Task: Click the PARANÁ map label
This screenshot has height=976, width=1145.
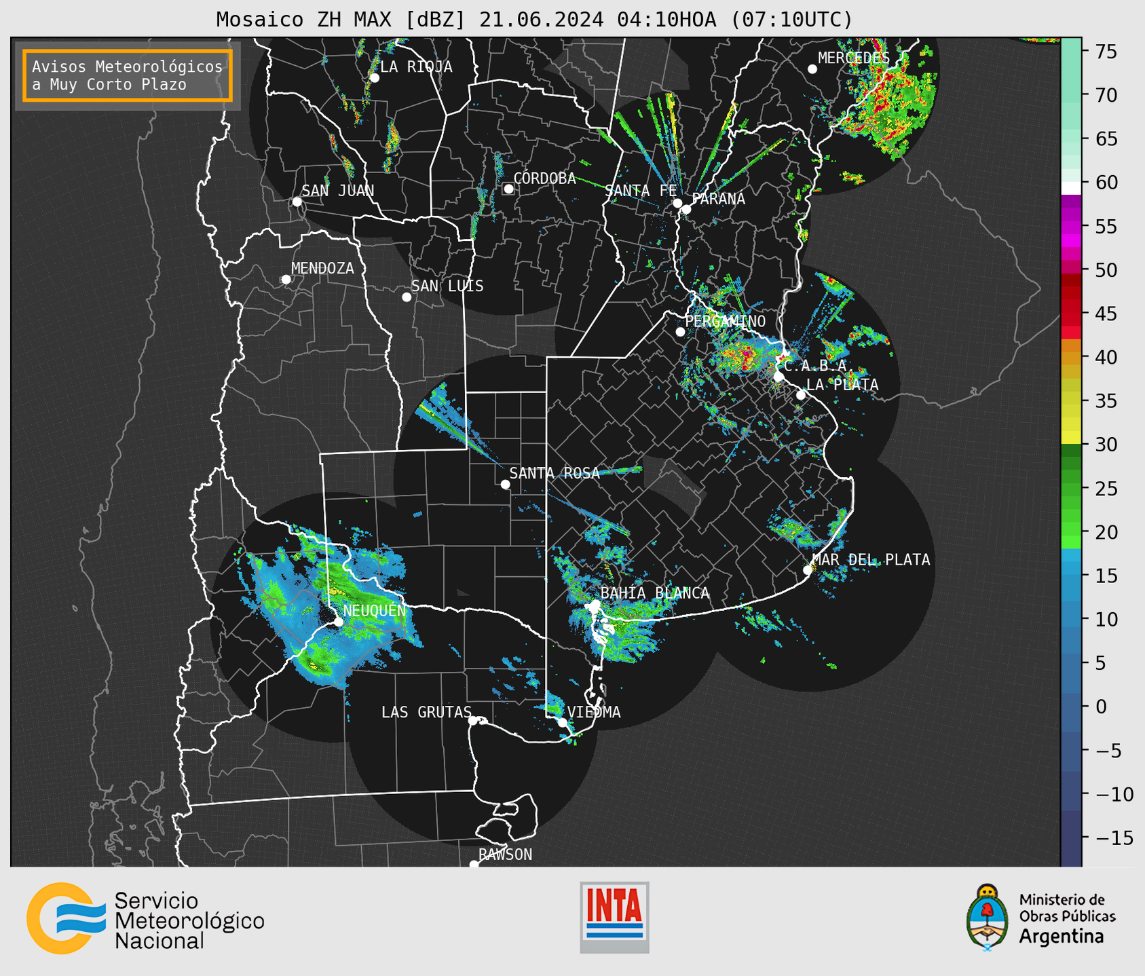Action: (719, 198)
